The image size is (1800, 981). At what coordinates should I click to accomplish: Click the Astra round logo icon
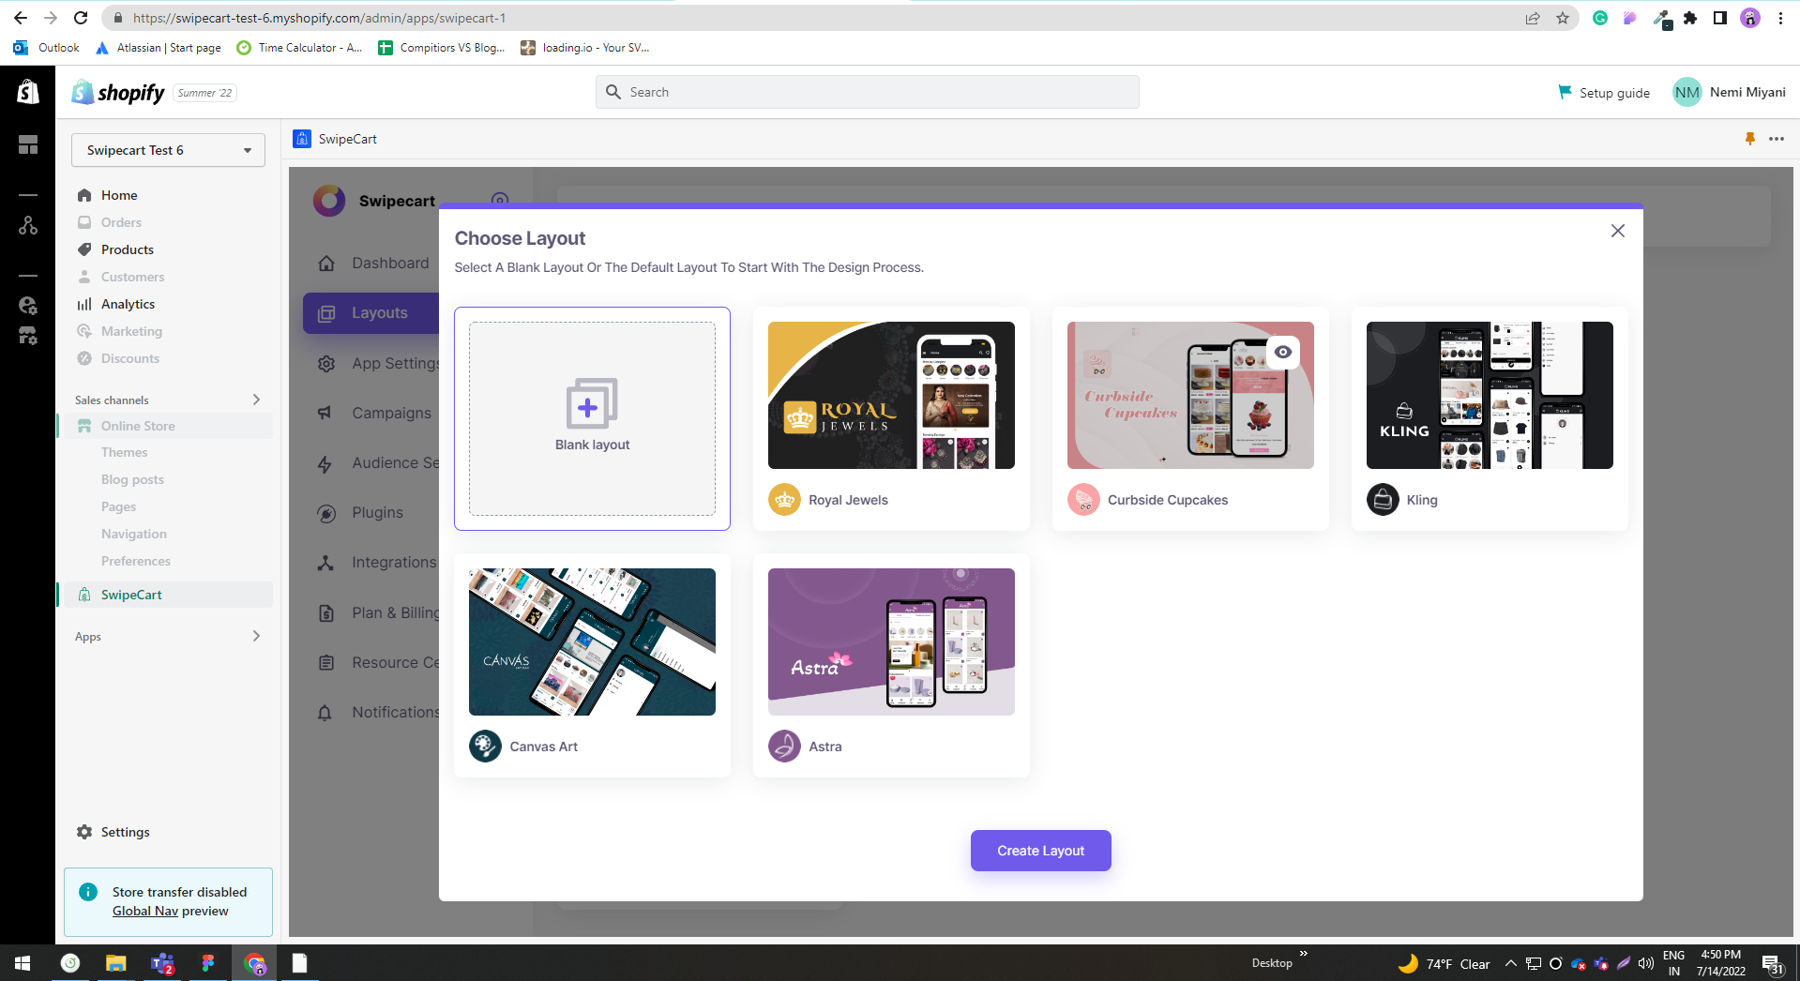[784, 747]
